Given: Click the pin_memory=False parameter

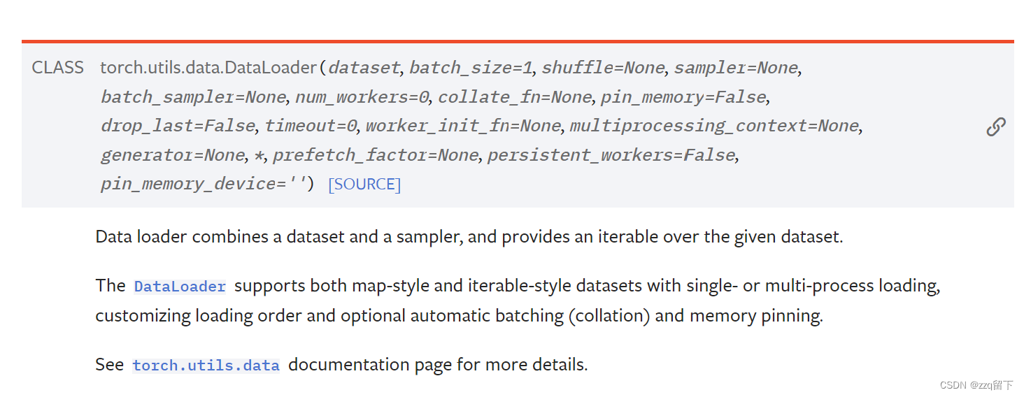Looking at the screenshot, I should pos(684,97).
